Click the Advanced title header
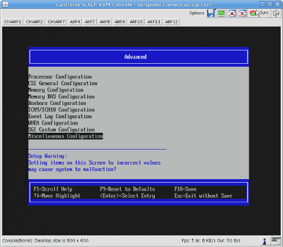Screen dimensions: 283x247 pos(136,57)
